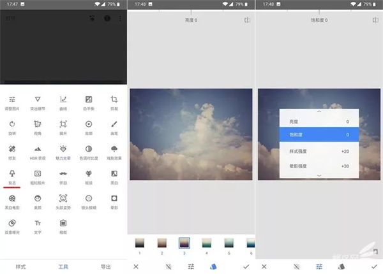The height and width of the screenshot is (274, 383).
Task: Apply edit with checkmark on 亮度 screen
Action: coord(246,267)
